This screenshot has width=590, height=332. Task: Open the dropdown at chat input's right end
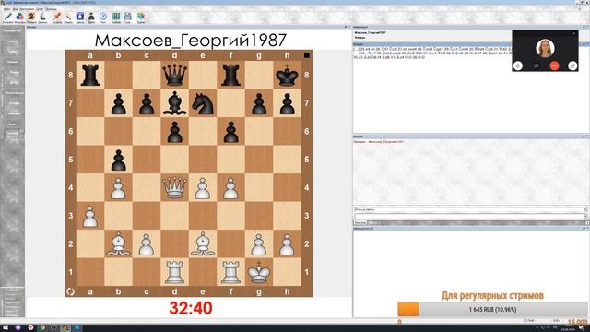[x=585, y=216]
